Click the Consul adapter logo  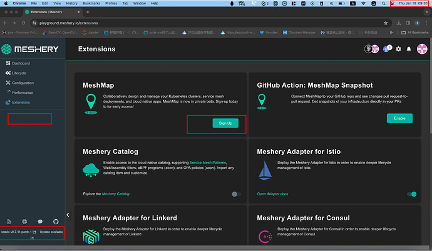pos(265,237)
